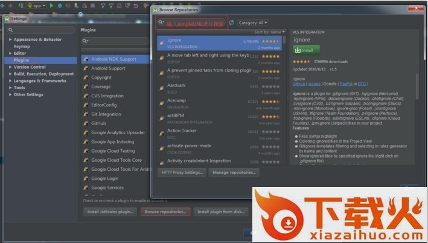428x243 pixels.
Task: Click Install plugin from disk button
Action: coord(221,212)
